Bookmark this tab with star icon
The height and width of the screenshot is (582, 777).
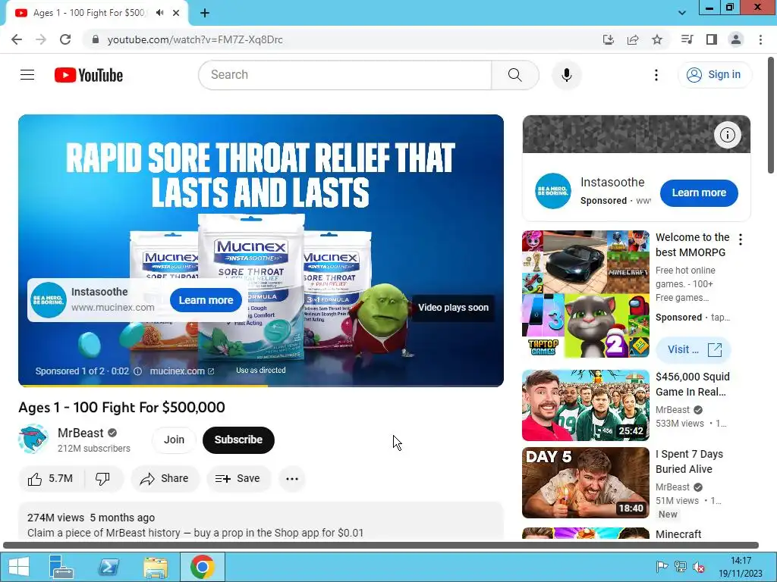coord(657,39)
